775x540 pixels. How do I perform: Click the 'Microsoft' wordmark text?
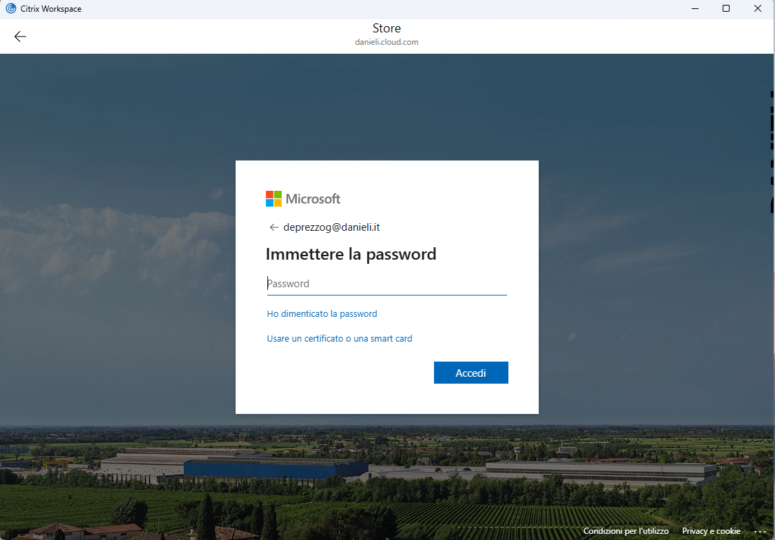pyautogui.click(x=313, y=198)
